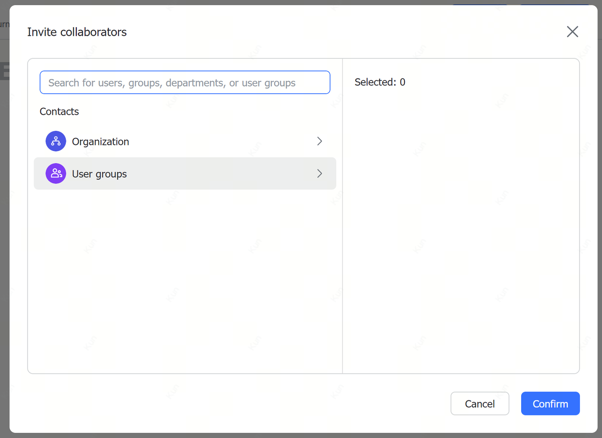Screen dimensions: 602x438
Task: Focus the search users and groups field
Action: click(185, 83)
